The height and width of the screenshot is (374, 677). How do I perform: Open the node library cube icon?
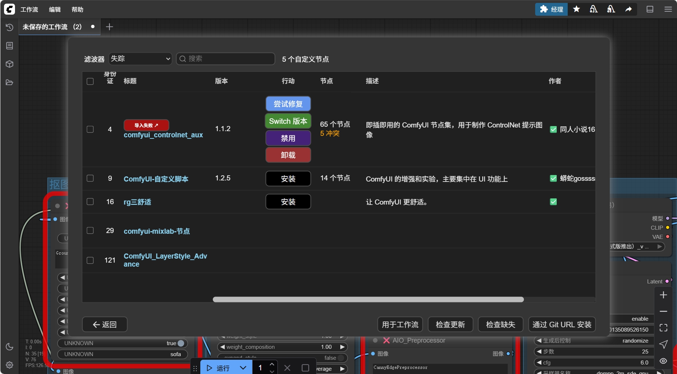[10, 64]
